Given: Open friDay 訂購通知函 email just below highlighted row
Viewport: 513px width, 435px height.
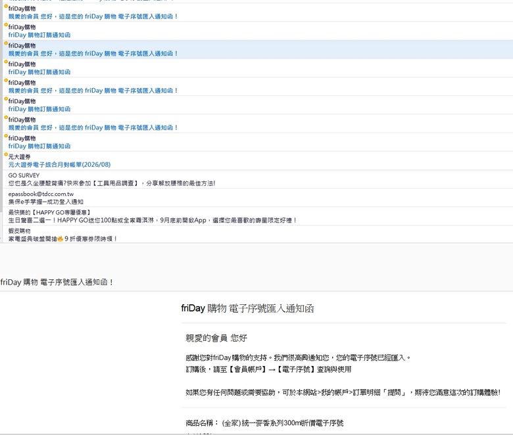Looking at the screenshot, I should coord(39,72).
